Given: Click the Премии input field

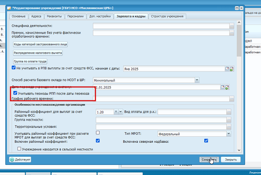Looking at the screenshot, I should 161,33.
